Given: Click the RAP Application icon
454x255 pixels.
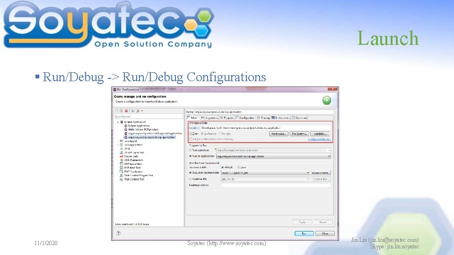Looking at the screenshot, I should click(122, 164).
